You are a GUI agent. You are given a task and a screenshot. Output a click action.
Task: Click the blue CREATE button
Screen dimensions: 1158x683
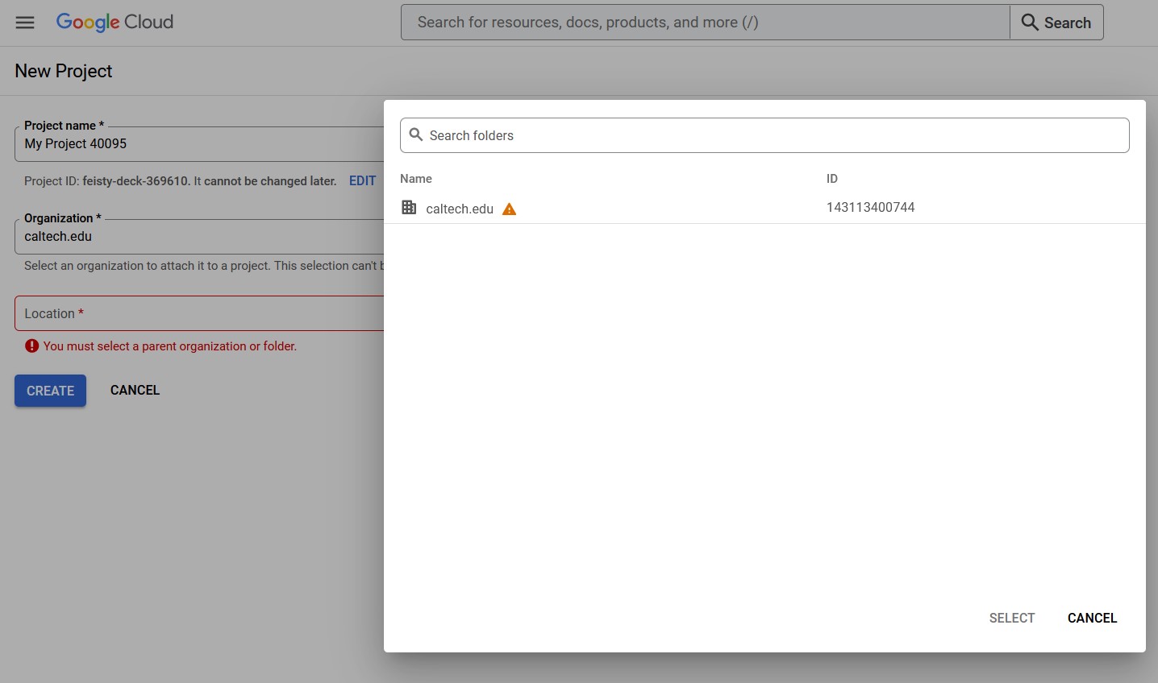pyautogui.click(x=50, y=391)
